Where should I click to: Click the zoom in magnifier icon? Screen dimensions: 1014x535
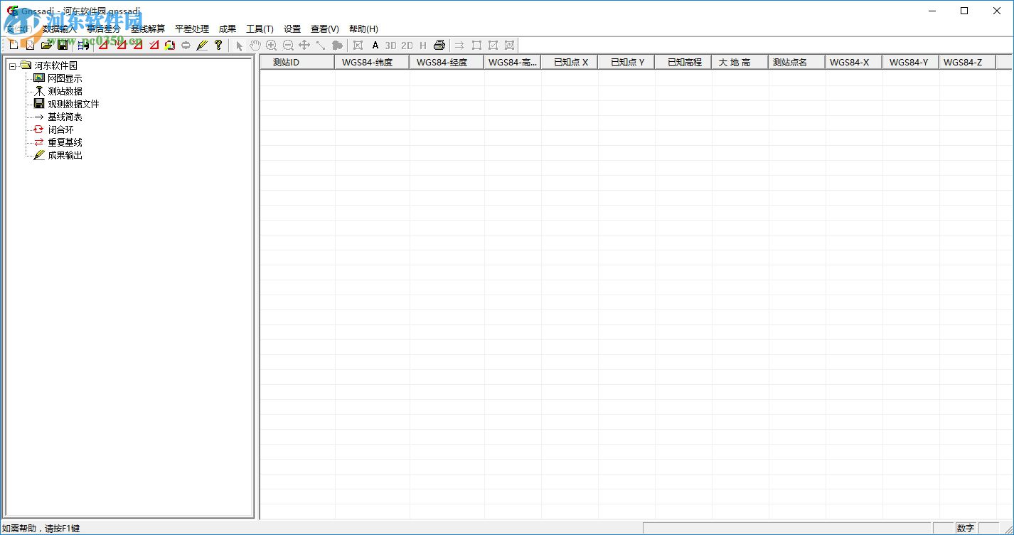272,46
